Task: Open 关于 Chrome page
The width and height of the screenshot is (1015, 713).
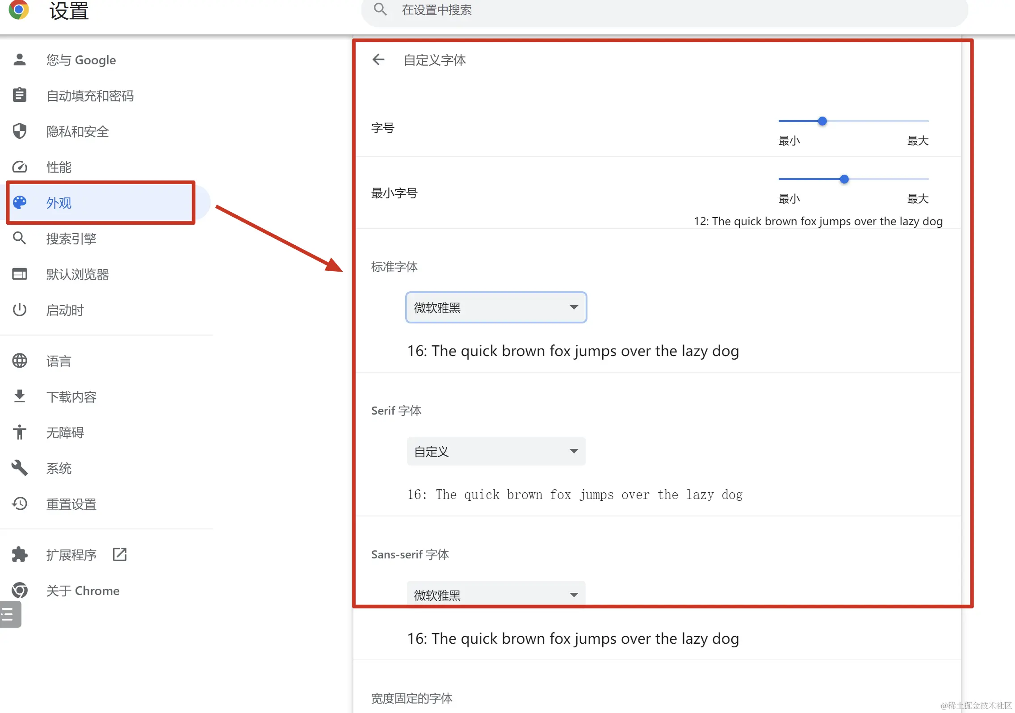Action: pos(83,591)
